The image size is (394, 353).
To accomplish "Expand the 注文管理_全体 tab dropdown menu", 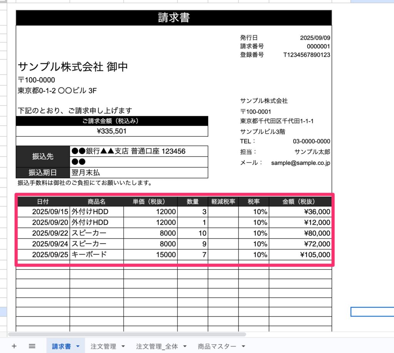I will click(x=185, y=346).
